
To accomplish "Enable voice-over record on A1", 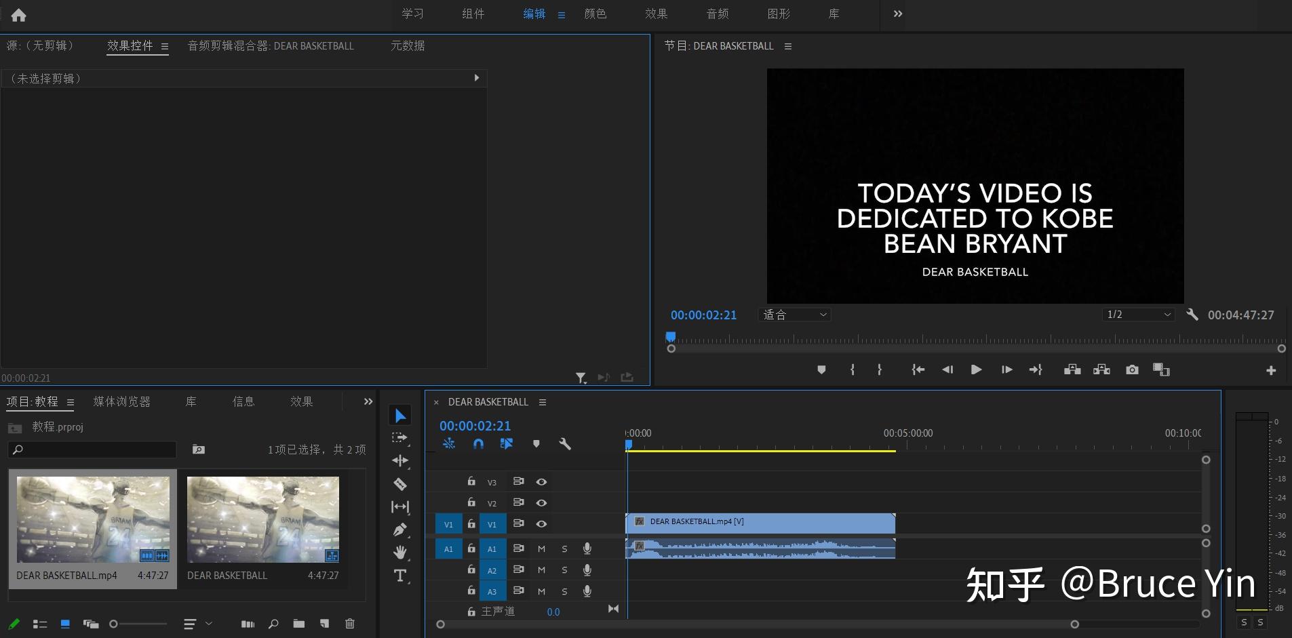I will click(587, 549).
